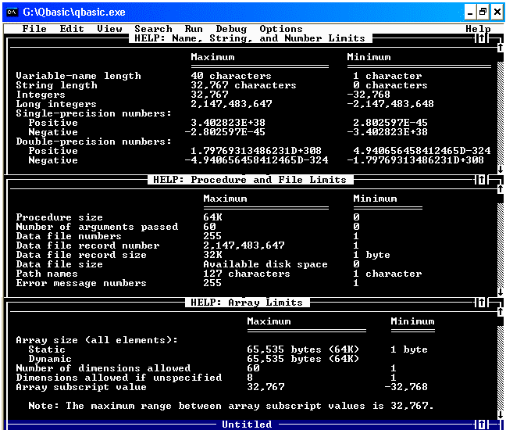The width and height of the screenshot is (506, 430).
Task: Click scroll-up arrow in Array Limits pane
Action: click(501, 312)
